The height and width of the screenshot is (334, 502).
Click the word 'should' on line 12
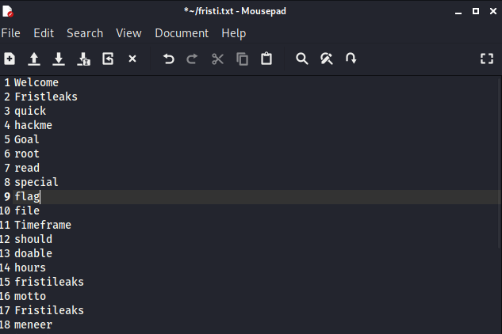(x=33, y=239)
